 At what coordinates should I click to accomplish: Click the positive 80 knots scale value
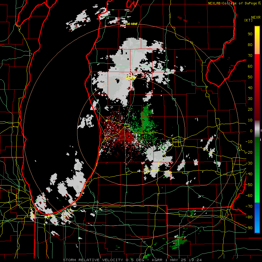click(250, 45)
